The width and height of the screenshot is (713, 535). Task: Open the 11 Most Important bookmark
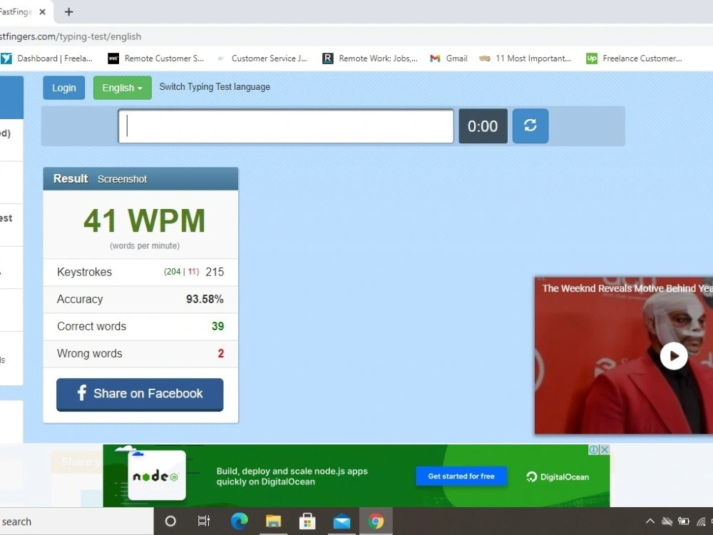[525, 58]
